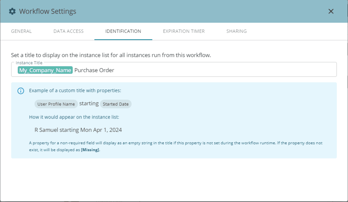Click the 'Instance Title' field label

coord(29,63)
